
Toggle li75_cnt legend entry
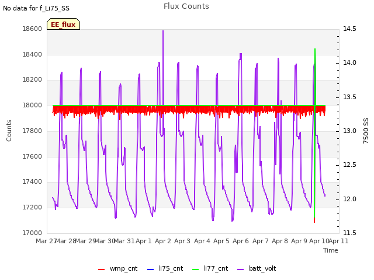[x=165, y=268]
